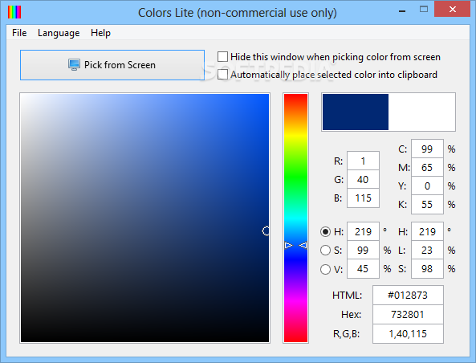
Task: Click the monitor icon on Pick from Screen
Action: pos(74,65)
